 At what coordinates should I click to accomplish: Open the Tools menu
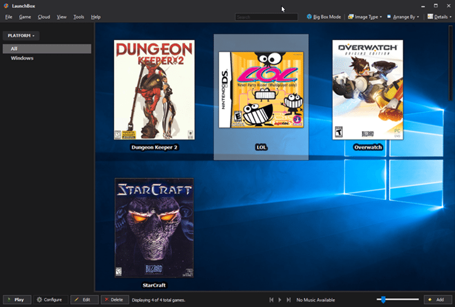click(x=79, y=17)
